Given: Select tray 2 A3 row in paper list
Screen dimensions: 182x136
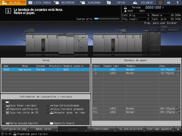Looking at the screenshot, I should coord(136,73).
